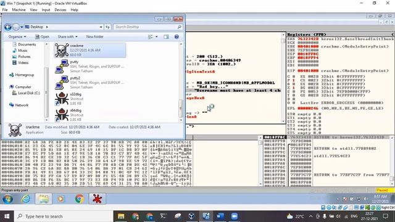395x222 pixels.
Task: Open Pictures library in navigation pane
Action: [x=22, y=57]
